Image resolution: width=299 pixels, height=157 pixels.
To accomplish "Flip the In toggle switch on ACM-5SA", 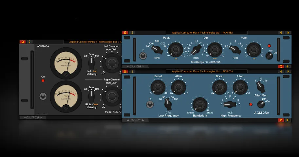I will click(143, 56).
